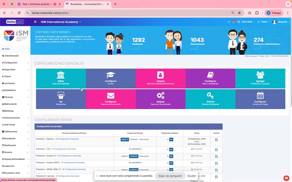Open Configuración Avanzada link for Trimestre I - Aportes

68,139
